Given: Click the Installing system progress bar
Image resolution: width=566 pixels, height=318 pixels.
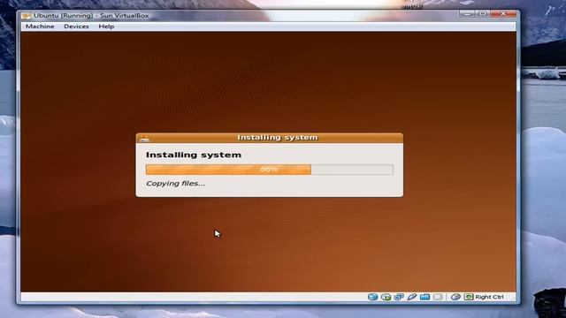Looking at the screenshot, I should pyautogui.click(x=270, y=170).
